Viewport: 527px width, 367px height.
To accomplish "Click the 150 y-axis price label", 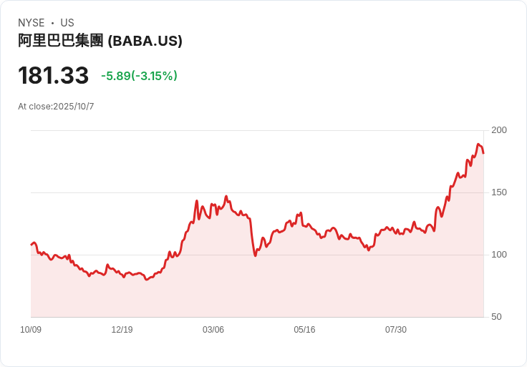I will point(499,192).
